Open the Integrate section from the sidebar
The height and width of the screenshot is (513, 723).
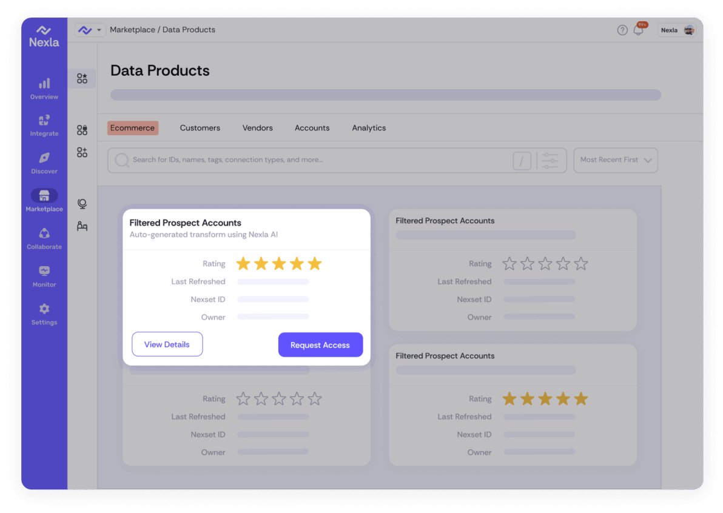pos(44,126)
